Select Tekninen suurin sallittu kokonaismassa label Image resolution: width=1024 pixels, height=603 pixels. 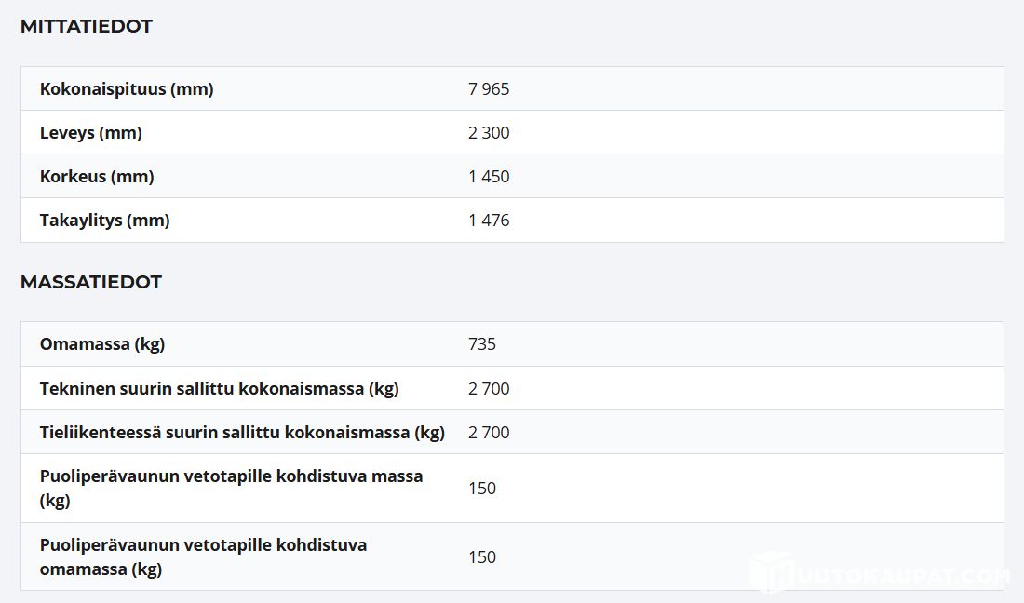(220, 389)
